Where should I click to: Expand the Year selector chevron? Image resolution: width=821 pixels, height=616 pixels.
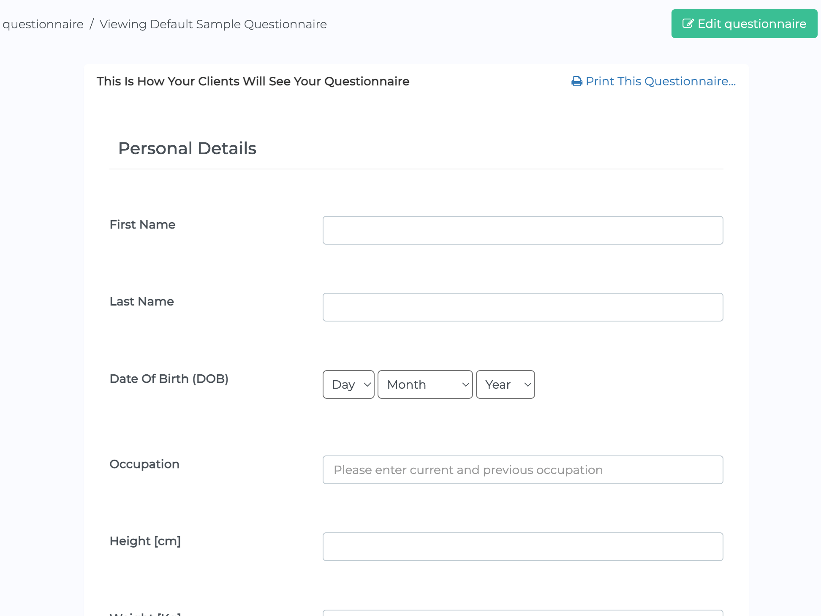click(527, 384)
